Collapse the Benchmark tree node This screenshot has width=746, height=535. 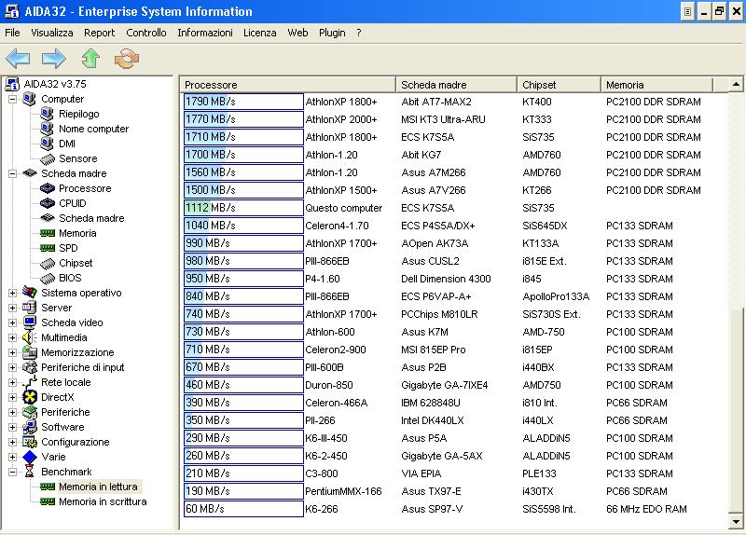tap(13, 472)
